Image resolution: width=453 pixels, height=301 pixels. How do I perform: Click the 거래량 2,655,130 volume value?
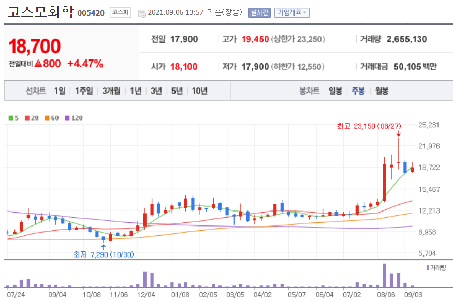406,39
